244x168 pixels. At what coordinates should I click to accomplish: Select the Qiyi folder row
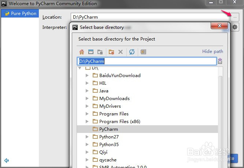point(148,152)
